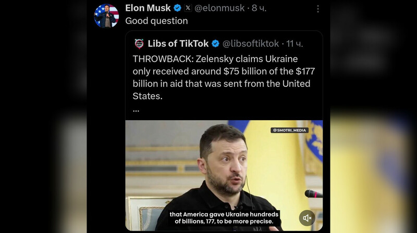This screenshot has height=233, width=417.
Task: Click the 11 ч. timestamp on the quoted post
Action: pyautogui.click(x=295, y=44)
